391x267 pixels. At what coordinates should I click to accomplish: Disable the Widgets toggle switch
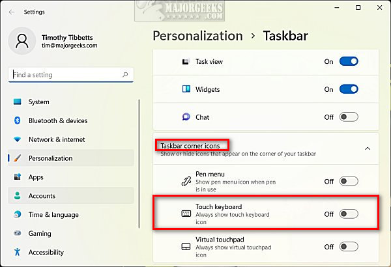[x=349, y=89]
